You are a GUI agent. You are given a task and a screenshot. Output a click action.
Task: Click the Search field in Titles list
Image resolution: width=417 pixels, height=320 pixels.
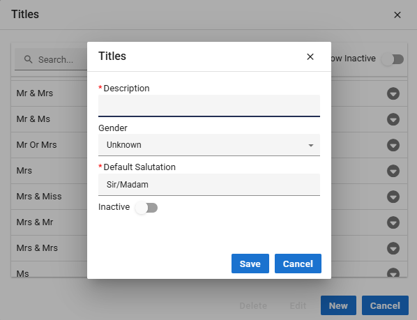[x=50, y=59]
